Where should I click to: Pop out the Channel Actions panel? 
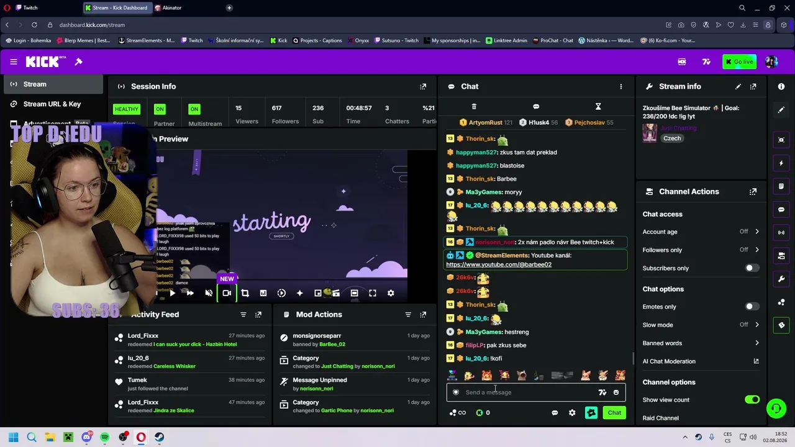click(x=753, y=192)
